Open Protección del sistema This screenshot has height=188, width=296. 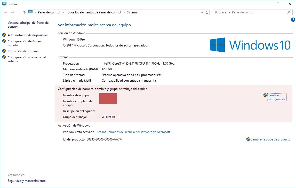click(x=23, y=51)
